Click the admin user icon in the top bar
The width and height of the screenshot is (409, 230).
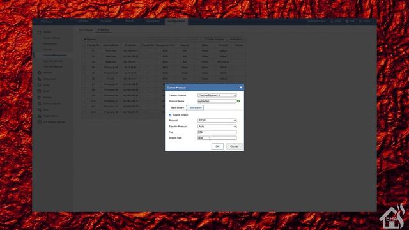pyautogui.click(x=332, y=21)
